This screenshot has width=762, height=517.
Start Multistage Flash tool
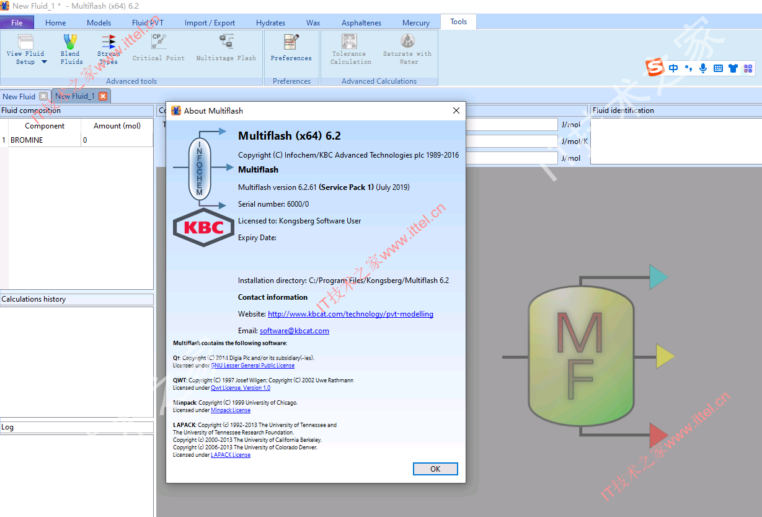[x=226, y=48]
